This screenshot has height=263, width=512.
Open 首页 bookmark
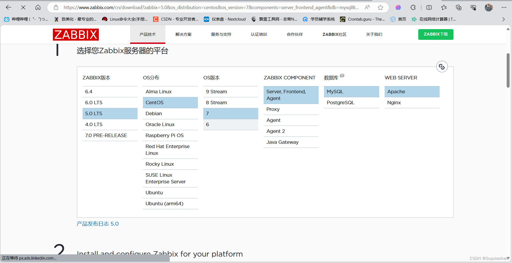click(398, 19)
